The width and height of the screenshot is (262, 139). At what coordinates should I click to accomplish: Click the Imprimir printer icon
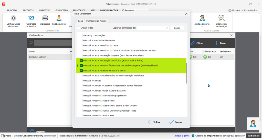[32, 131]
